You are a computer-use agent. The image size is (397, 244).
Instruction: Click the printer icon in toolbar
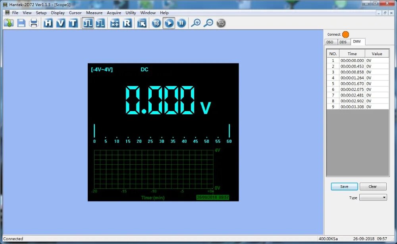point(34,23)
